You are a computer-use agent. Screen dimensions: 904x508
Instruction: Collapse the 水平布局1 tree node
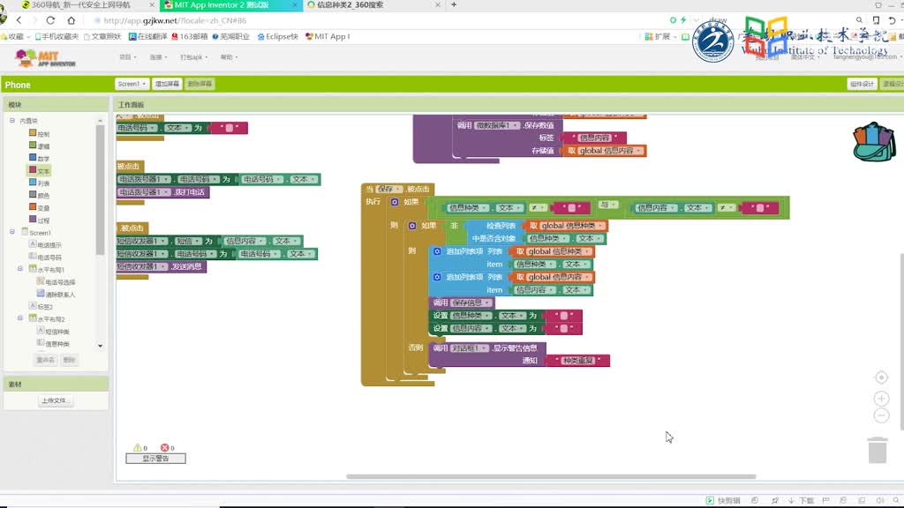(20, 268)
